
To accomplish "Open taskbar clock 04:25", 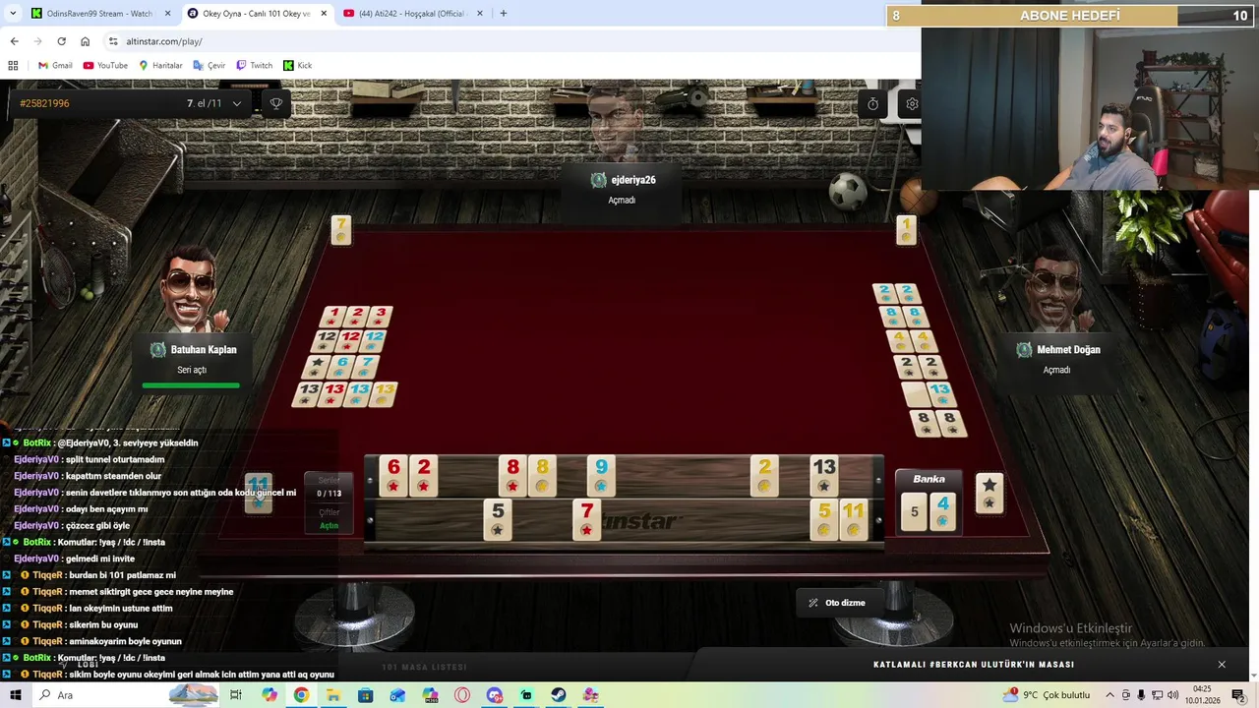I will pyautogui.click(x=1202, y=695).
